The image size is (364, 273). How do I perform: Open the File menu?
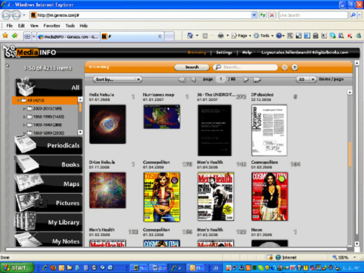(x=10, y=26)
